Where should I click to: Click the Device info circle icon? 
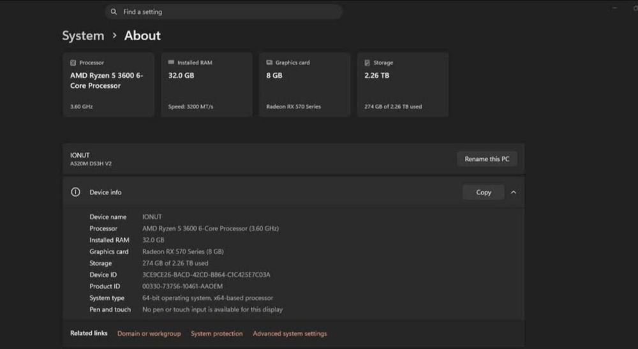pyautogui.click(x=75, y=192)
